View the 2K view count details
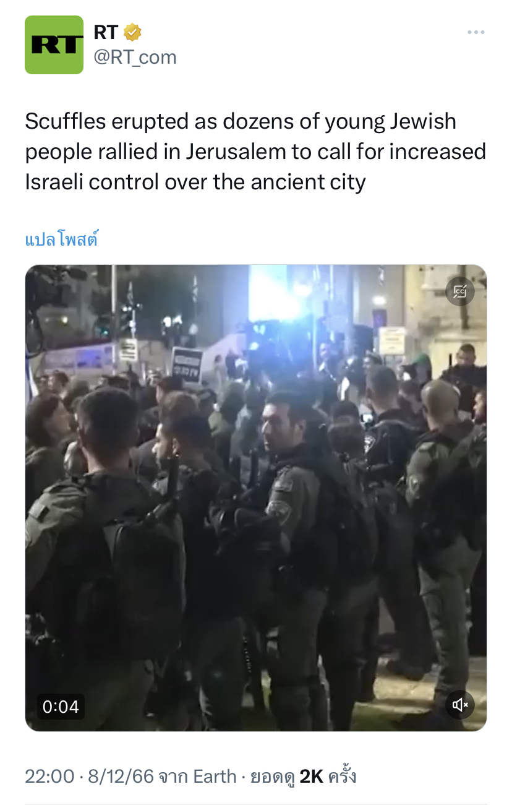The width and height of the screenshot is (512, 805). coord(312,776)
